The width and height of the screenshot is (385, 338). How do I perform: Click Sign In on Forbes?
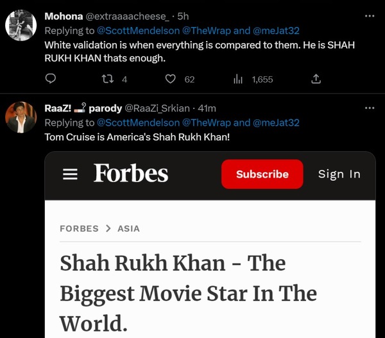click(x=339, y=174)
